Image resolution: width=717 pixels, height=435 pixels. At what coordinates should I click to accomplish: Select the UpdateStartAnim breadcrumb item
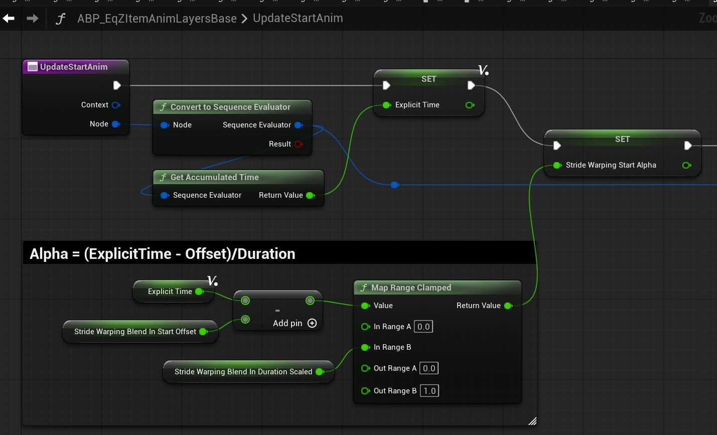pos(298,19)
